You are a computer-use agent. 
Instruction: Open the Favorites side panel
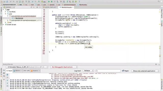click(1, 72)
